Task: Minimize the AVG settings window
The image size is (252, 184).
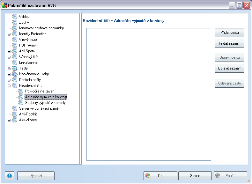Action: [232, 5]
